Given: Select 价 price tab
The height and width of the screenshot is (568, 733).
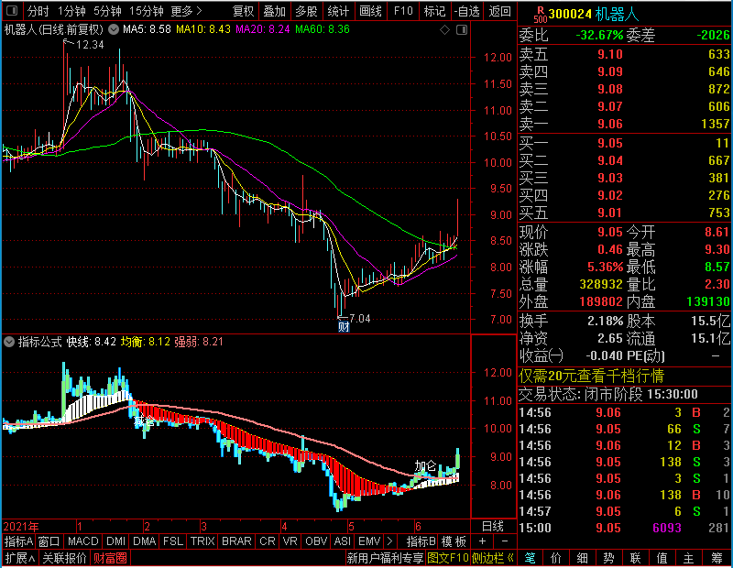Looking at the screenshot, I should click(556, 558).
